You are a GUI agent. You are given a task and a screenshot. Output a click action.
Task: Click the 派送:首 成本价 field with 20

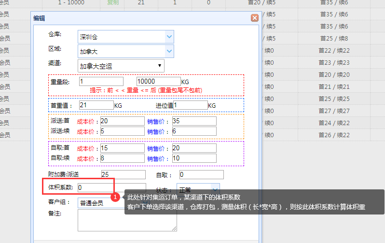[x=122, y=121]
